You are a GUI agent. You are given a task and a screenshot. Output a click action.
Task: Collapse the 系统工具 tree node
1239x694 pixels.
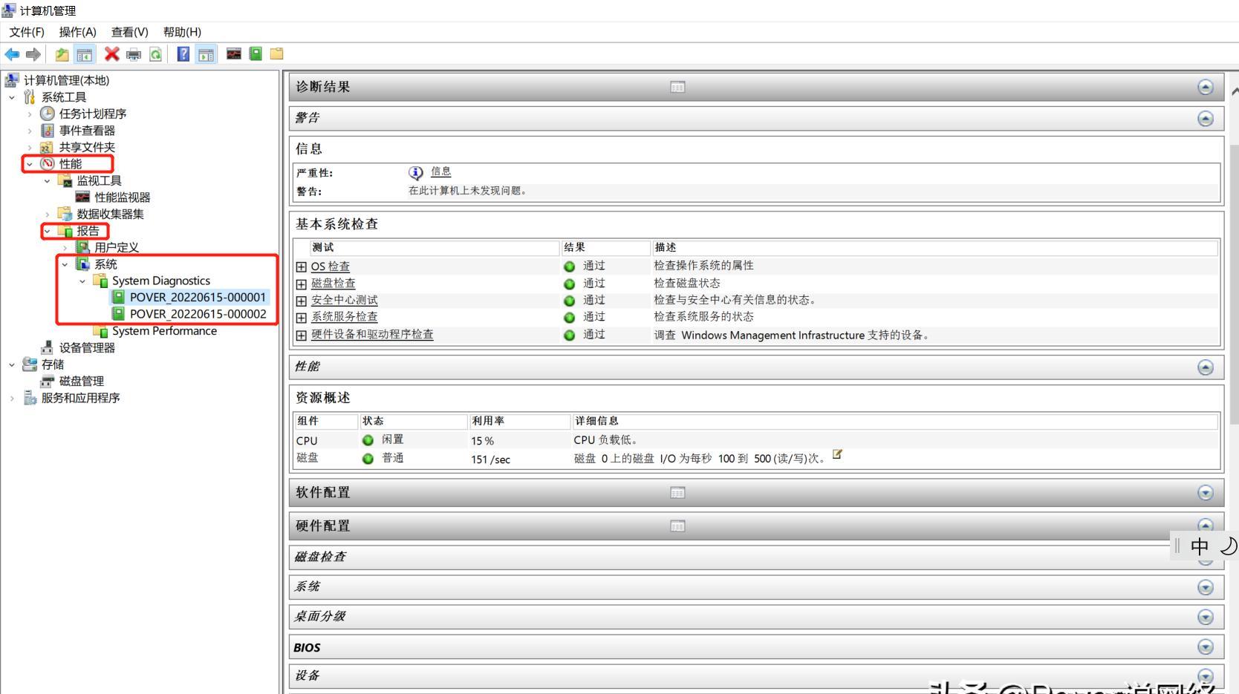(x=12, y=97)
